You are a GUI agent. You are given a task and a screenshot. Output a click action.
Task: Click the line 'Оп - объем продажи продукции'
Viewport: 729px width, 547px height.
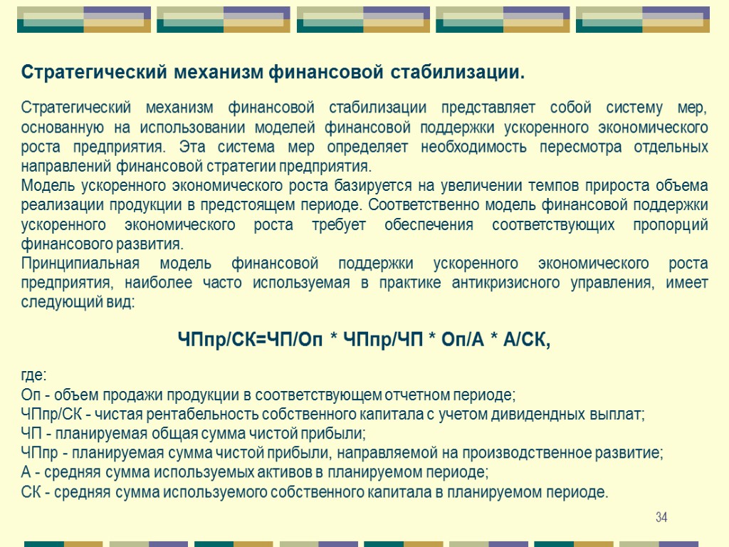pyautogui.click(x=268, y=395)
